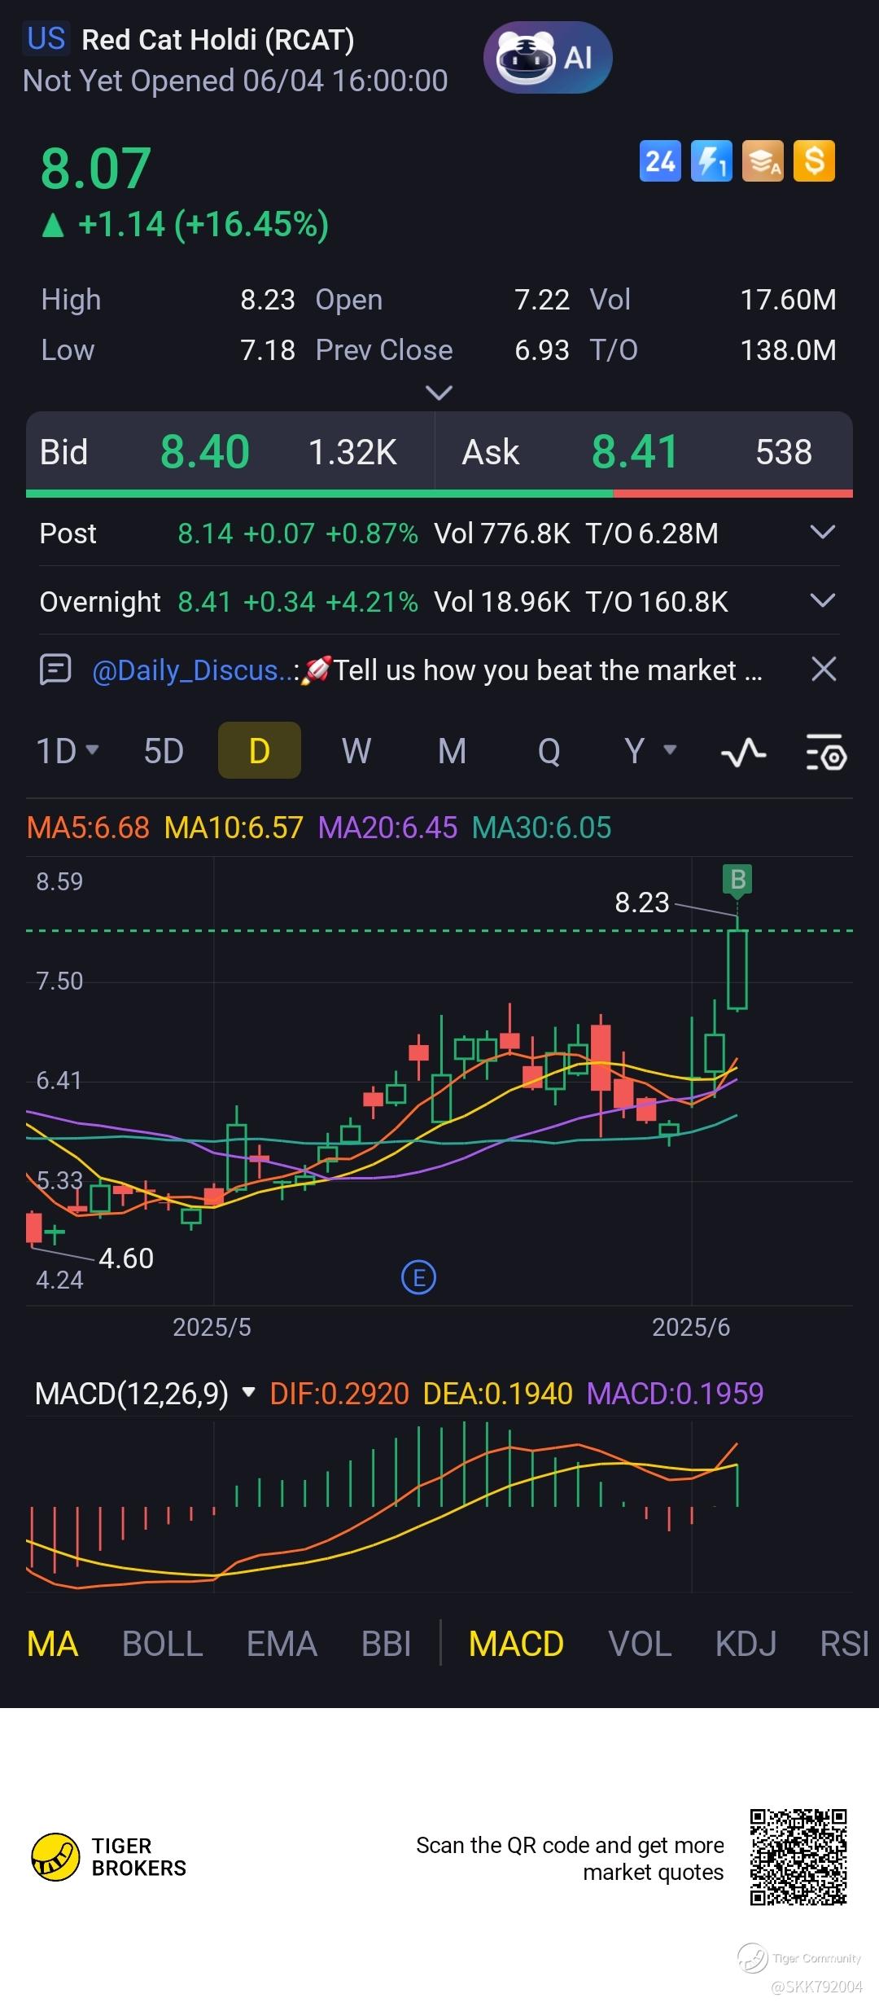The image size is (879, 2007).
Task: Tap the MA30:6.05 legend value
Action: point(541,828)
